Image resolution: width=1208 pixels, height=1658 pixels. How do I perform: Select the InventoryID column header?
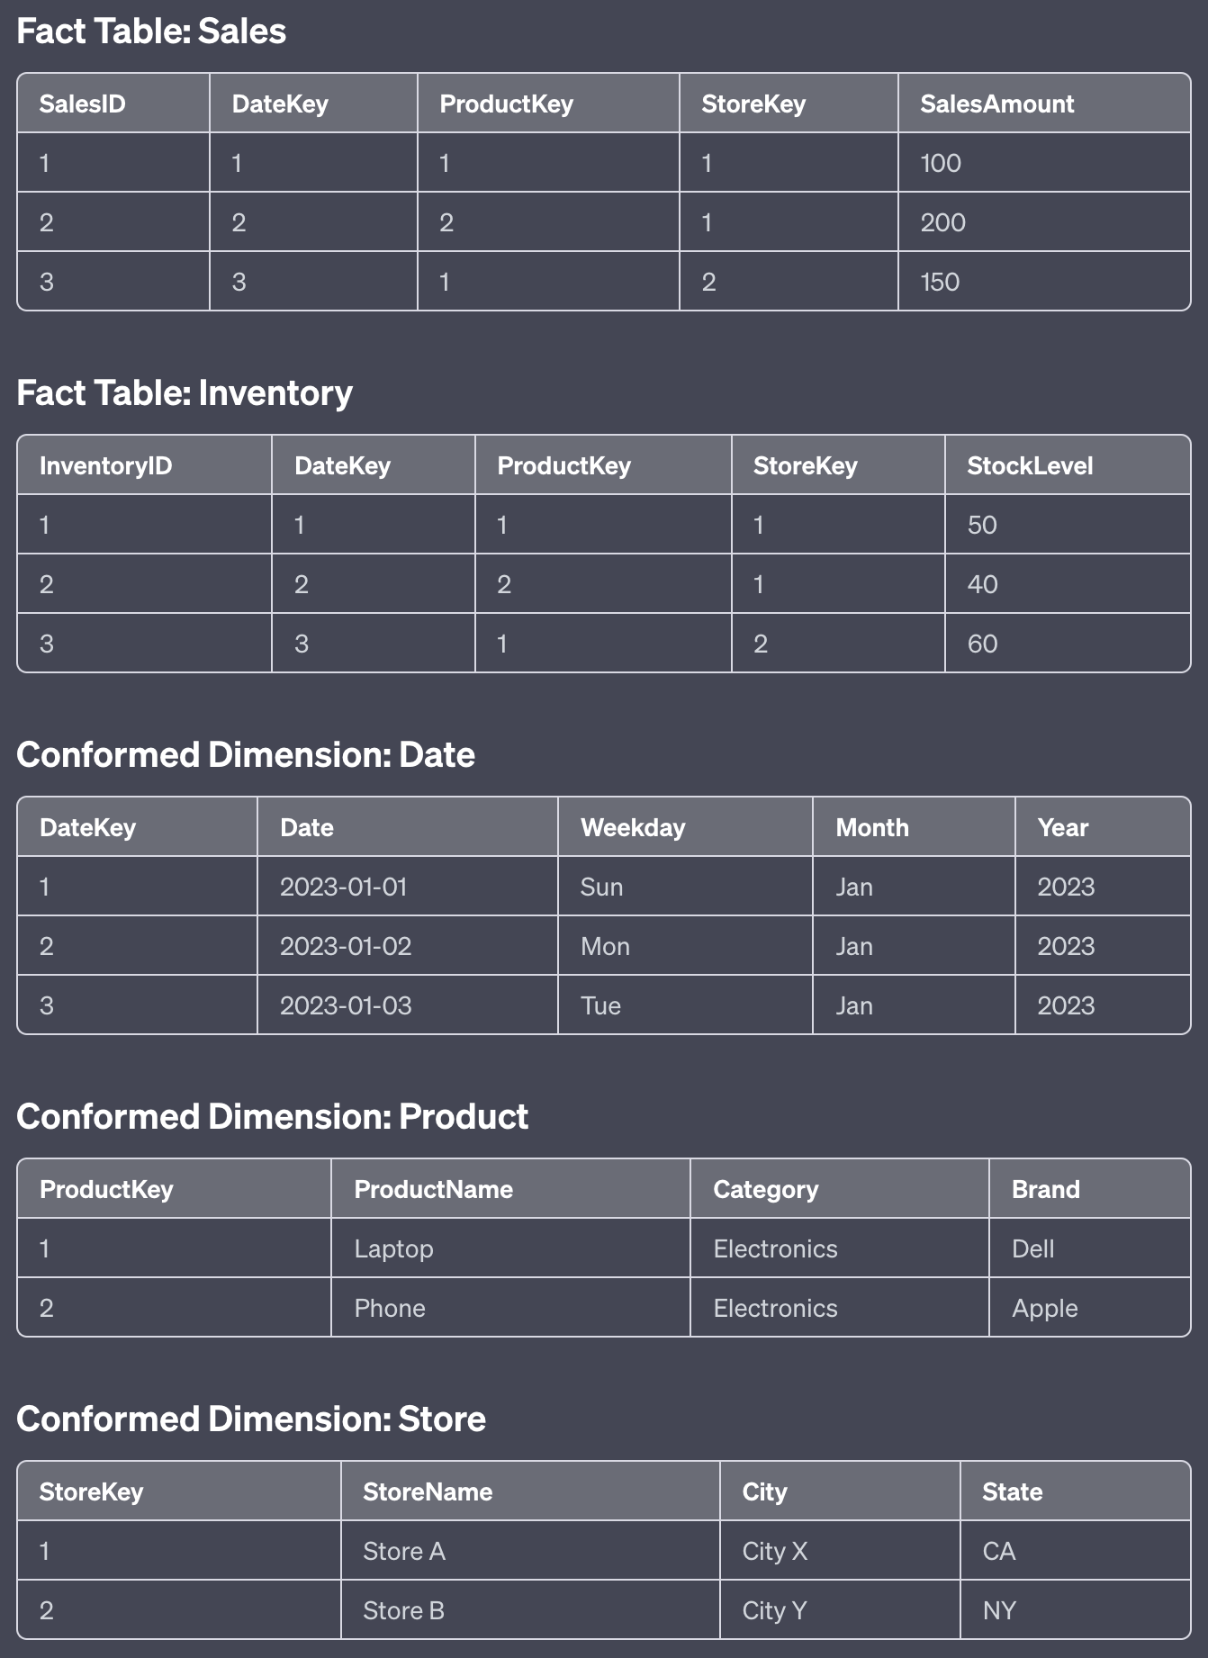[105, 466]
